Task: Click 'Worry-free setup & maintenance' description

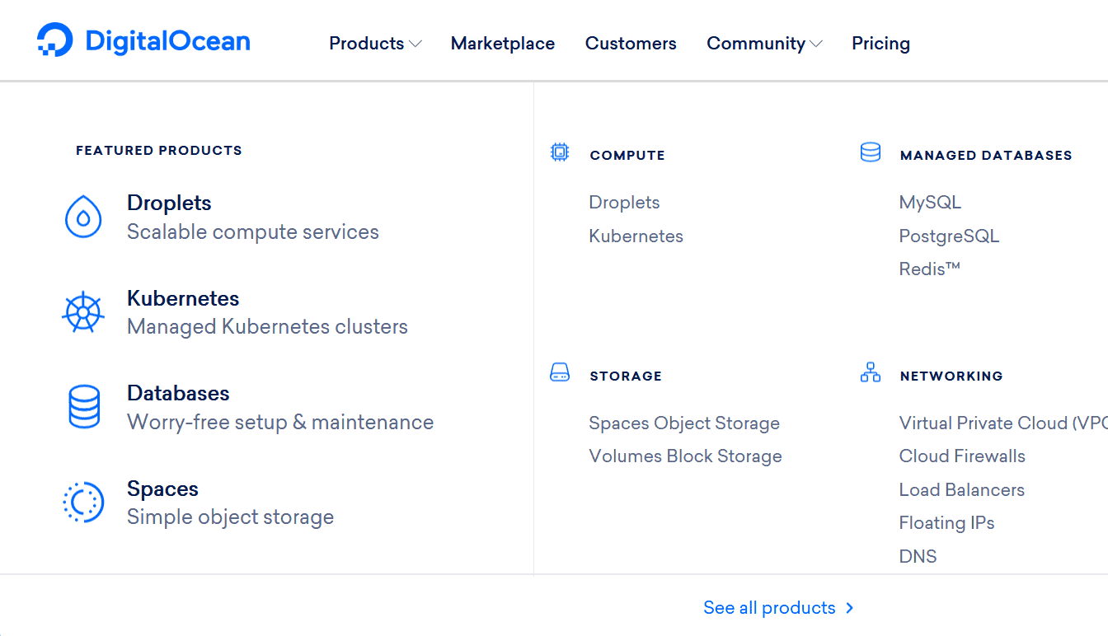Action: (x=280, y=423)
